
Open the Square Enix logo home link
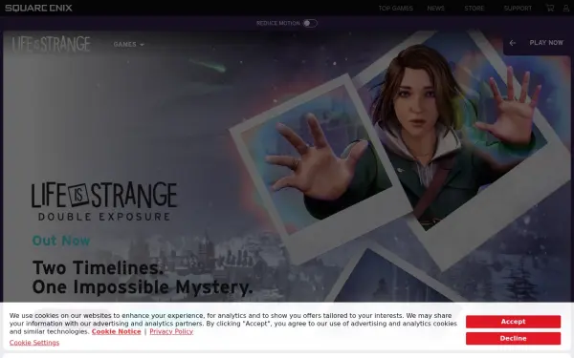click(38, 8)
